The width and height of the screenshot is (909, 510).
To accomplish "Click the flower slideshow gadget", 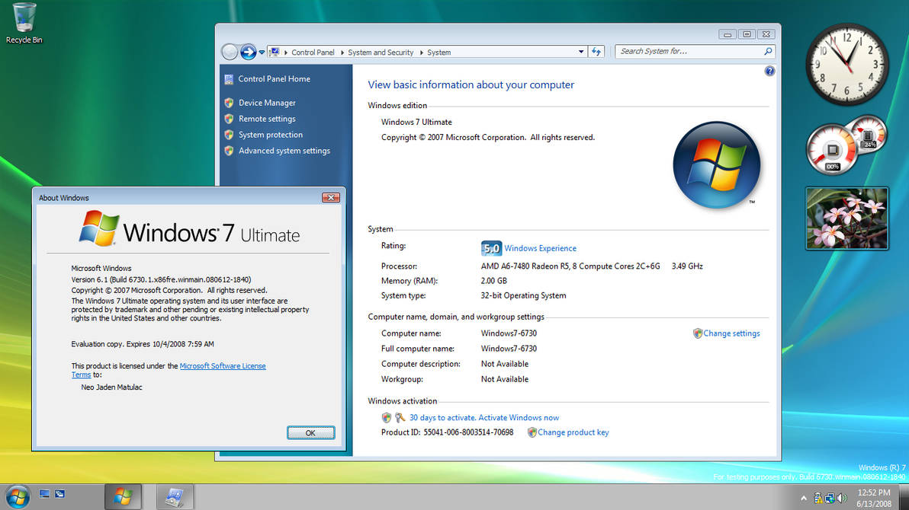I will (846, 218).
